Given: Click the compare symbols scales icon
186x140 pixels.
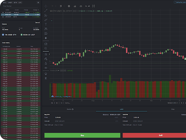Looking at the screenshot, I should (x=81, y=6).
